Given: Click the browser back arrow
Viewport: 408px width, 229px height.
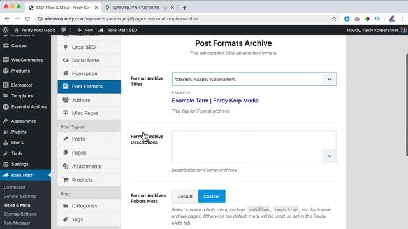Looking at the screenshot, I should tap(7, 18).
